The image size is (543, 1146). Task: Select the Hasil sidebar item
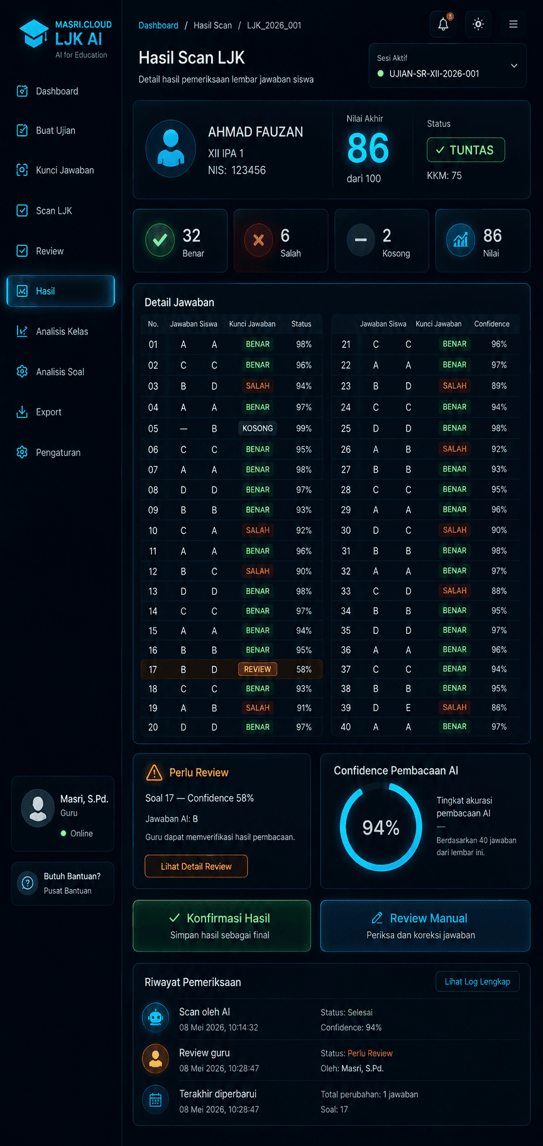click(x=60, y=291)
